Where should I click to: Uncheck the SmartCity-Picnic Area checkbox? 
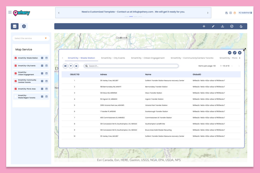point(16,89)
